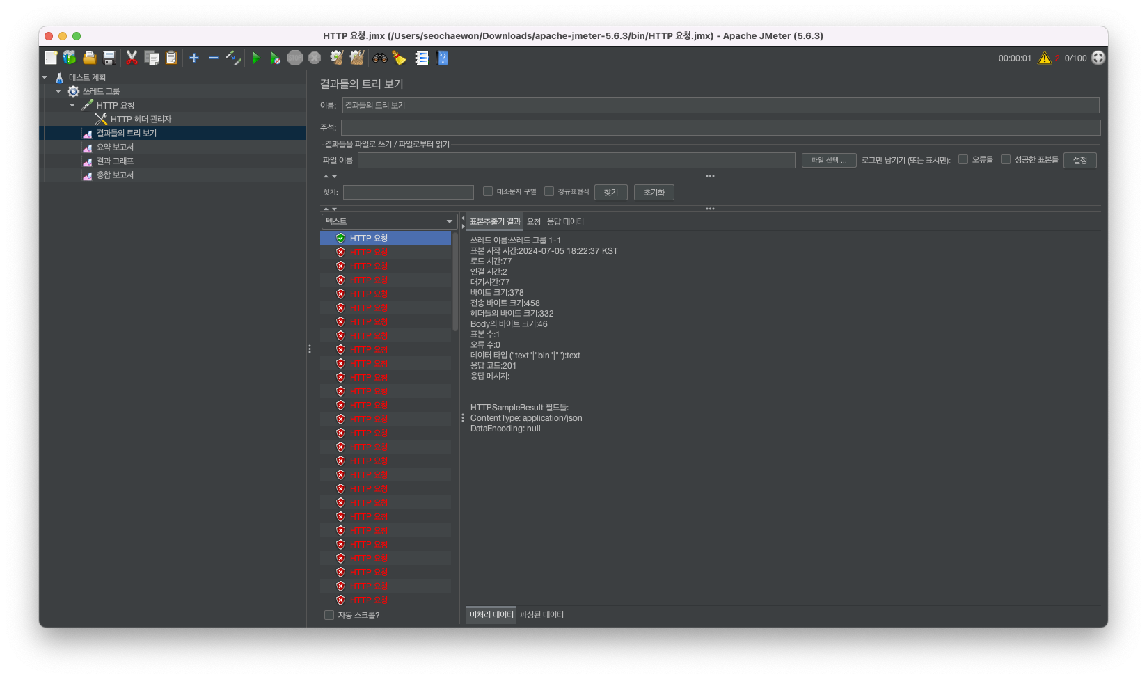Open the 텍스트 renderer dropdown
Image resolution: width=1147 pixels, height=679 pixels.
click(x=389, y=221)
